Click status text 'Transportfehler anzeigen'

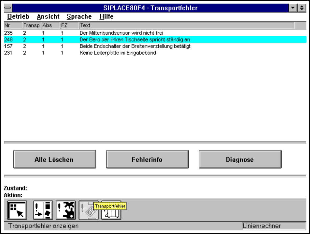(43, 226)
